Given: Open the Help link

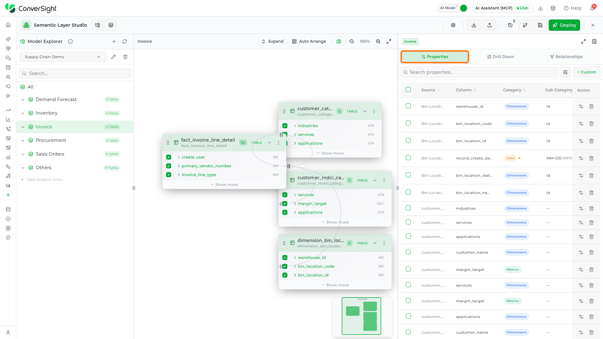Looking at the screenshot, I should pos(573,8).
